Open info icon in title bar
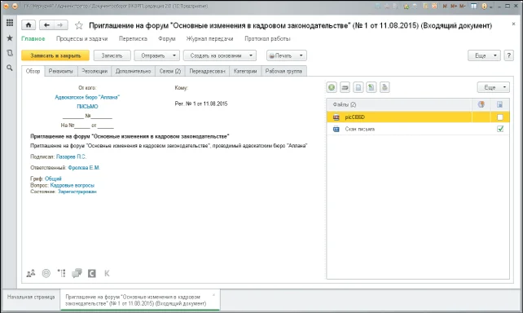The width and height of the screenshot is (523, 313). tap(485, 7)
